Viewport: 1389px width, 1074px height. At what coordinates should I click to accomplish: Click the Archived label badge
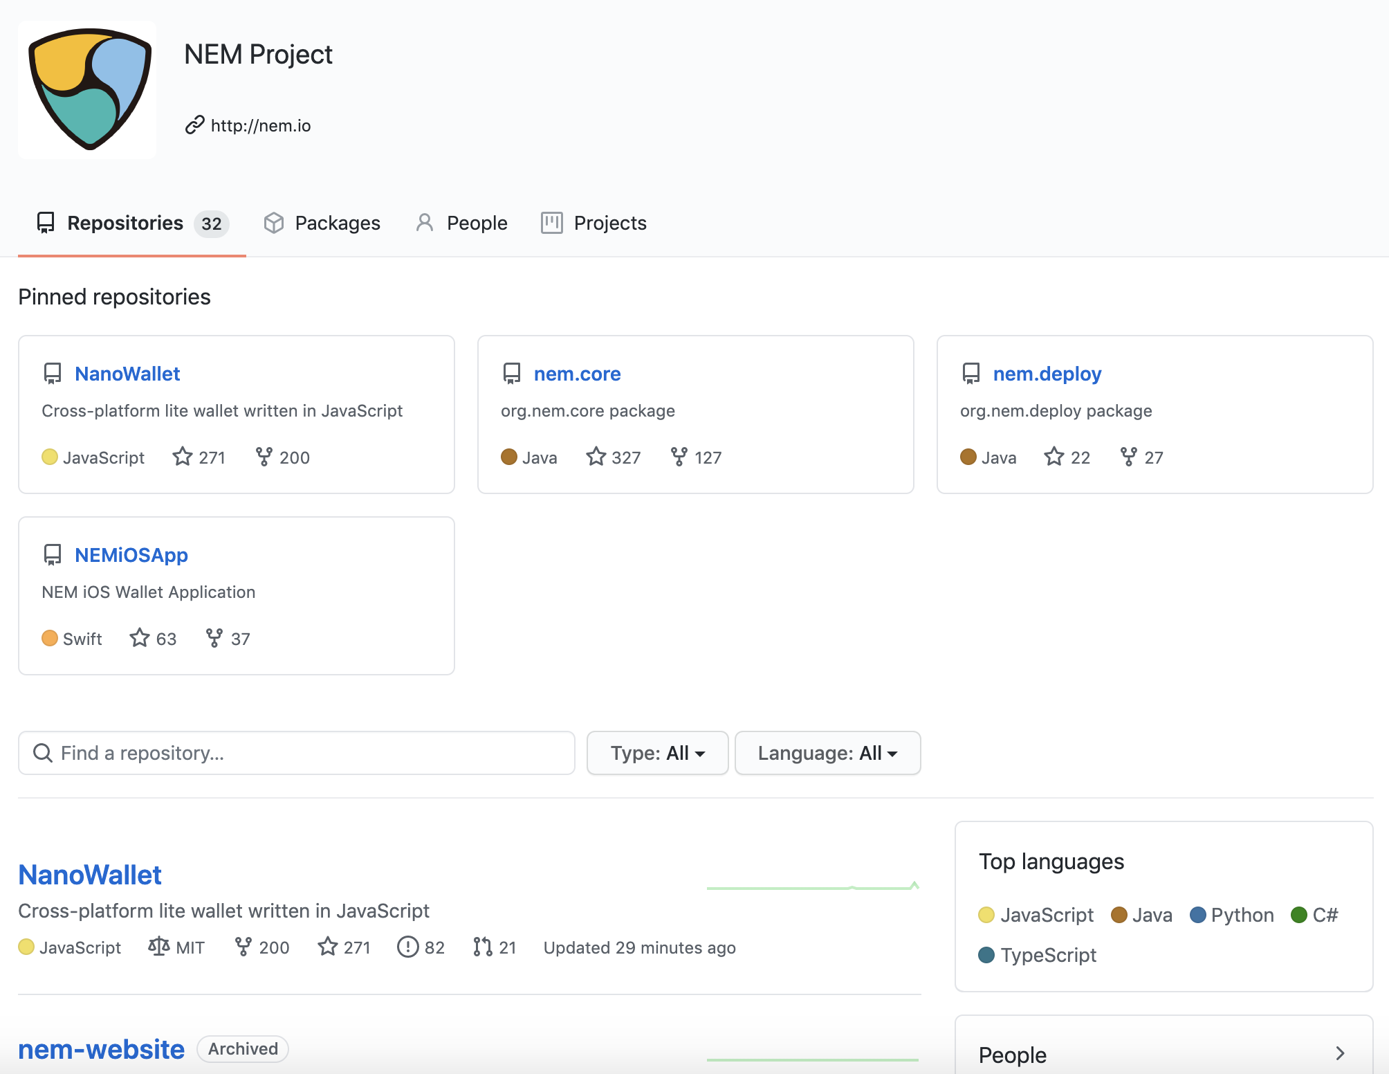[243, 1049]
